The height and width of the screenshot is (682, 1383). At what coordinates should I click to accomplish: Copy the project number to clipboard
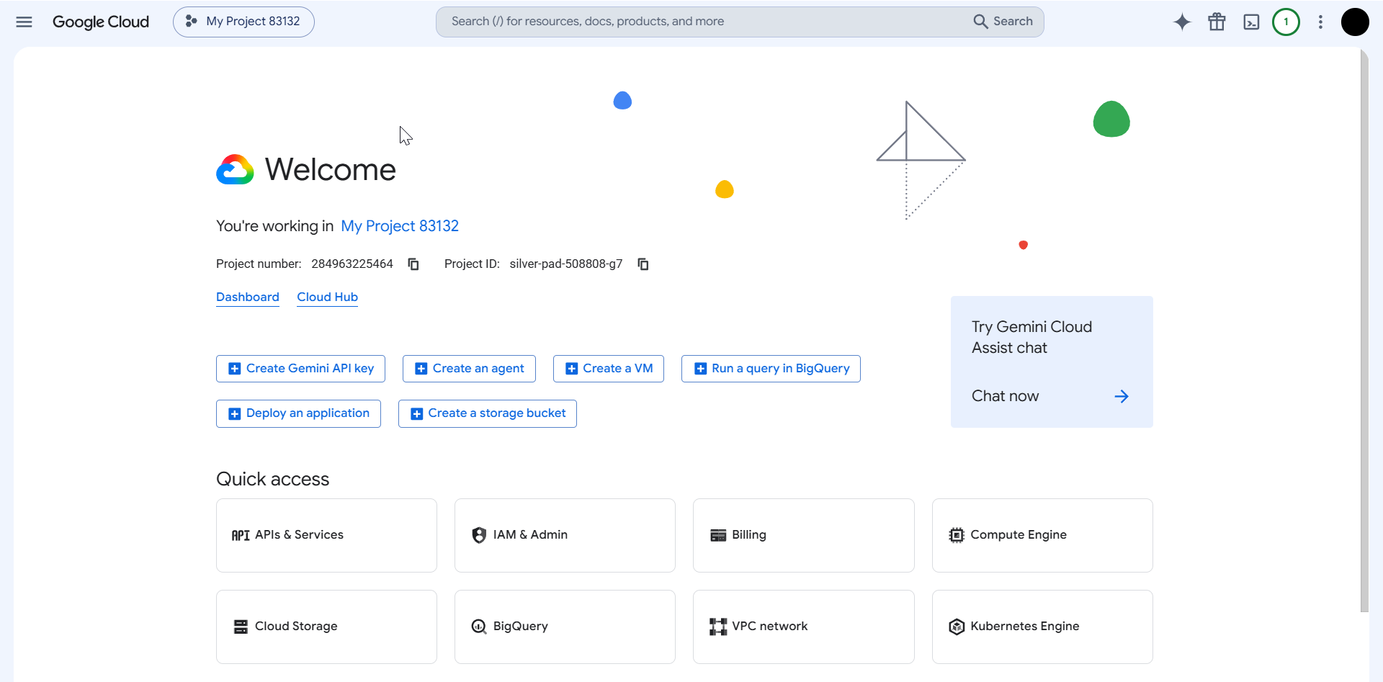(x=413, y=264)
